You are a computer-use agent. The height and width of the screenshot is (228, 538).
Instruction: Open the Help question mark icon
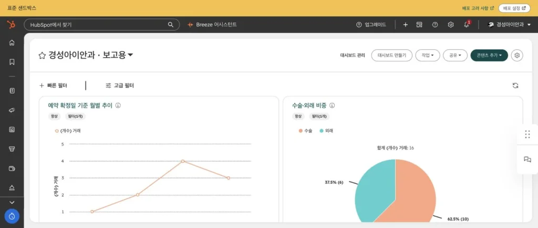(434, 25)
